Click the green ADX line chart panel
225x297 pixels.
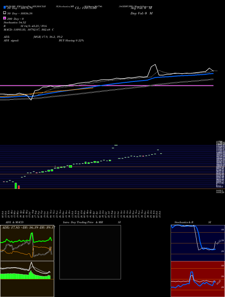point(27,243)
